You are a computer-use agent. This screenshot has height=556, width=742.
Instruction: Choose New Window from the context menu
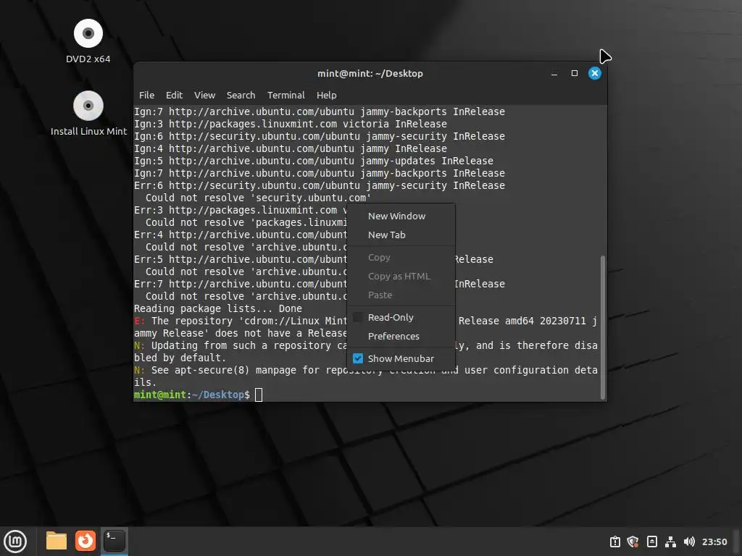[x=401, y=216]
